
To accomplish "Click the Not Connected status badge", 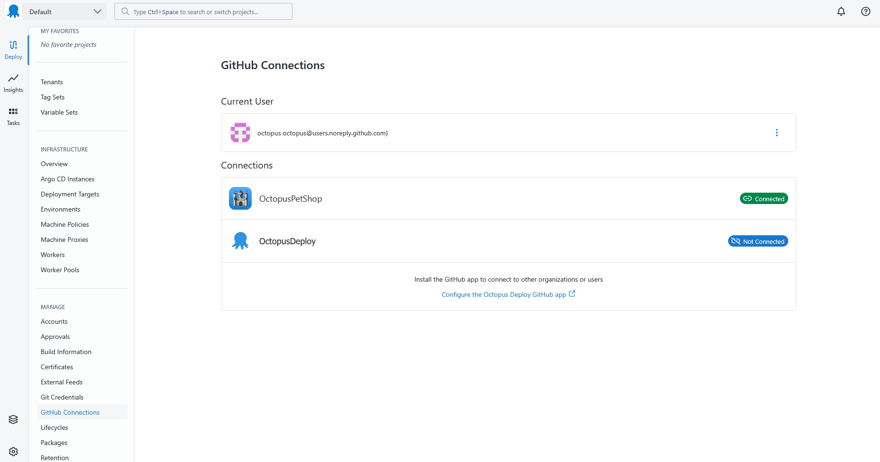I will point(758,241).
